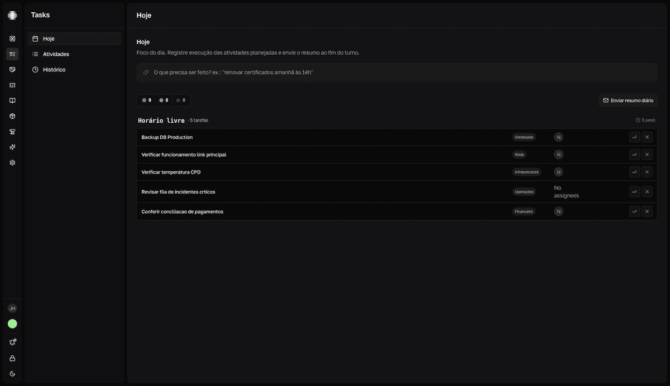
Task: Mark Backup DB Production as done
Action: [634, 137]
